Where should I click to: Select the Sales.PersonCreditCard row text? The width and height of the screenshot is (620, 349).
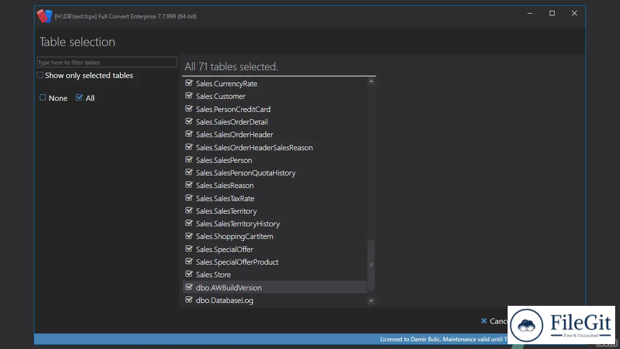[x=233, y=109]
